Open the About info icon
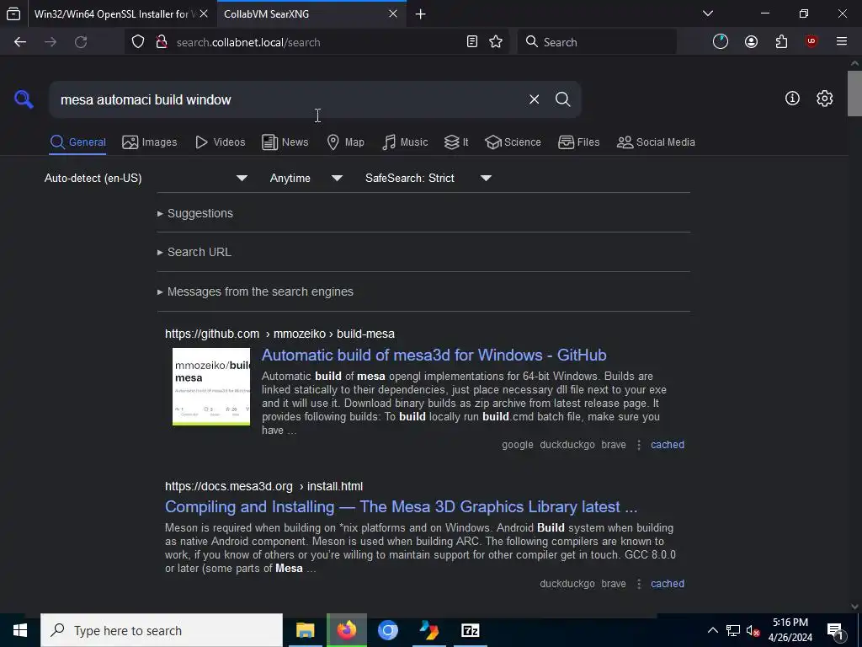This screenshot has width=862, height=647. [x=792, y=99]
